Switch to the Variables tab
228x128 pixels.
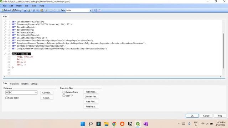tap(25, 84)
